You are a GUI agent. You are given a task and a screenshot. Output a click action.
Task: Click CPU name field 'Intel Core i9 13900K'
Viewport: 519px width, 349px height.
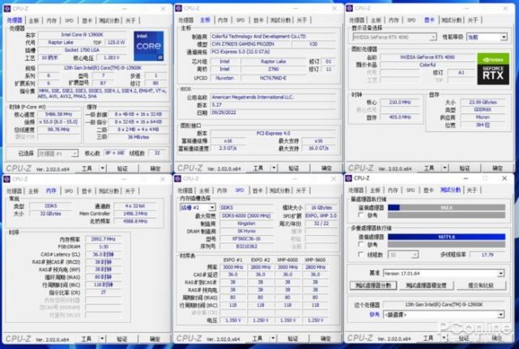(82, 35)
